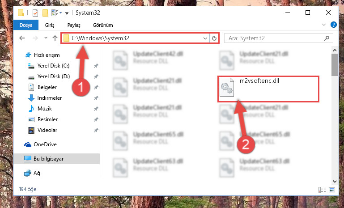344x208 pixels.
Task: Click the back navigation arrow
Action: tap(22, 38)
